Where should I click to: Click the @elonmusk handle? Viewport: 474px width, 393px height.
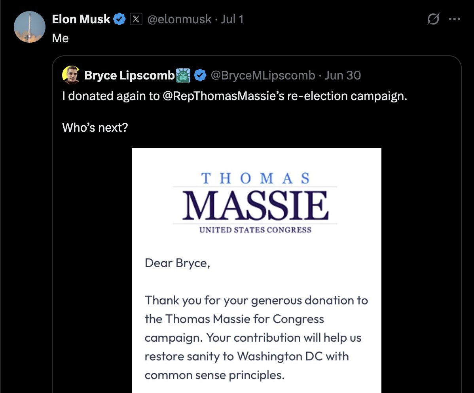point(179,19)
